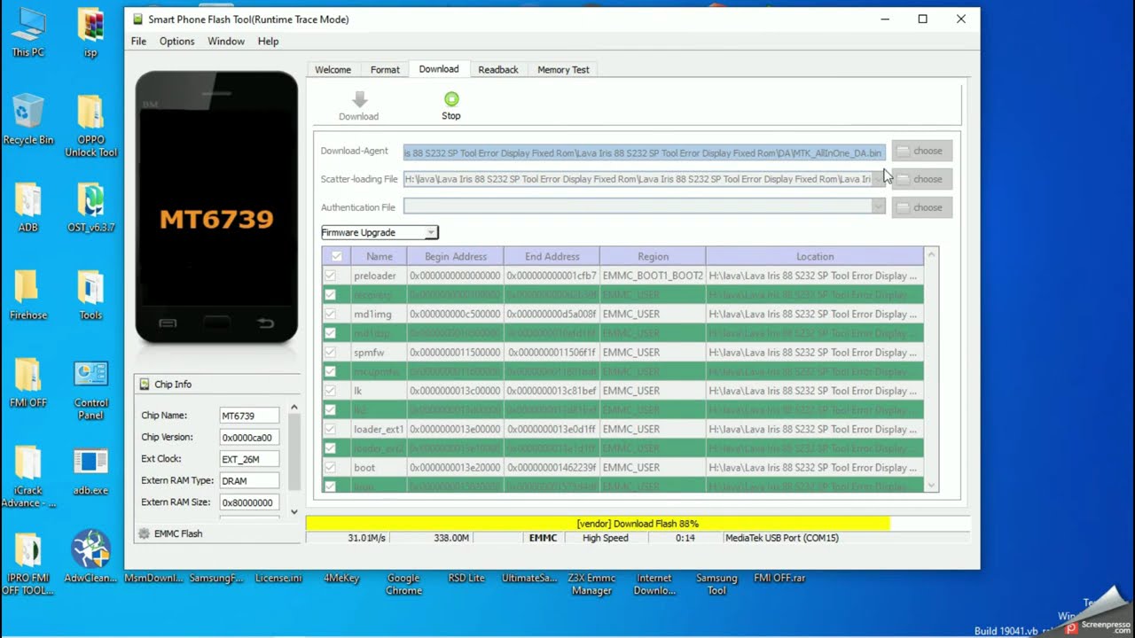Switch to the Memory Test tab
Image resolution: width=1135 pixels, height=638 pixels.
563,70
